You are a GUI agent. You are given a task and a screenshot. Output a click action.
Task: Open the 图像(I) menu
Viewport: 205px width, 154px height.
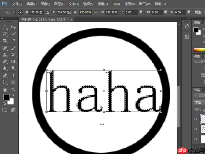(45, 4)
